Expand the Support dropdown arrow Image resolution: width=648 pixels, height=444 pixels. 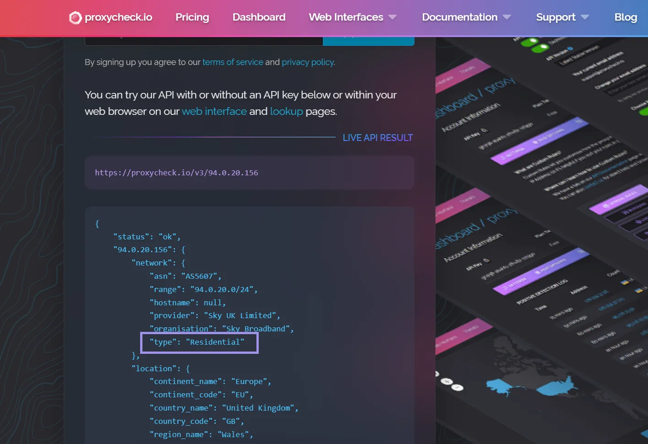coord(585,17)
